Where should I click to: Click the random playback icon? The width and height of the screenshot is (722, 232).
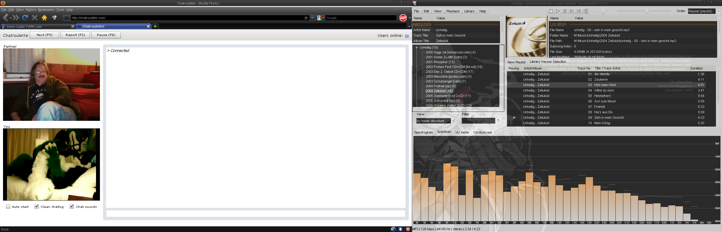point(586,11)
